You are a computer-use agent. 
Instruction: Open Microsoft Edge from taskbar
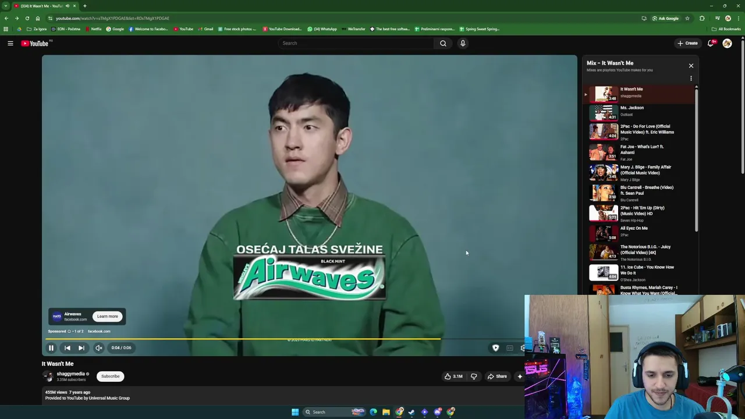(373, 412)
